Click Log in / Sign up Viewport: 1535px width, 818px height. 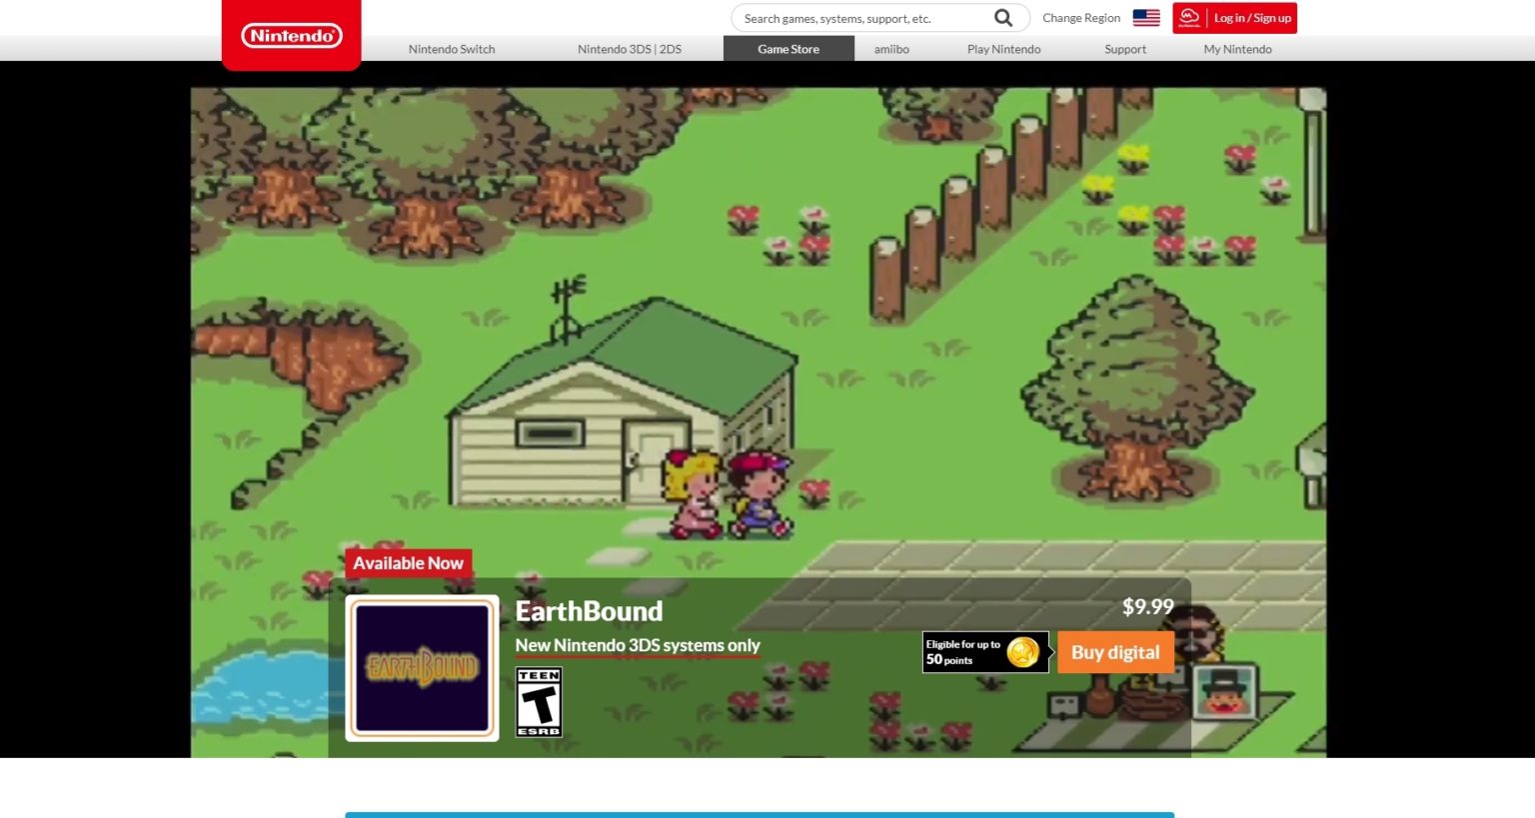[x=1252, y=18]
